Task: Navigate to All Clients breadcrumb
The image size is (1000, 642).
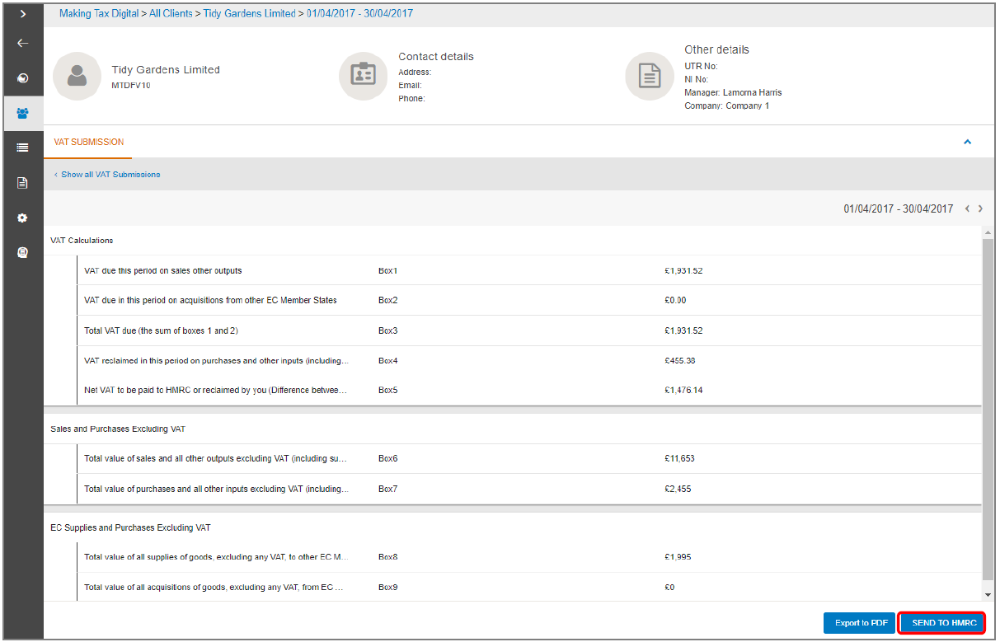Action: pos(171,14)
